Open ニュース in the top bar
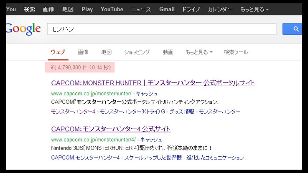This screenshot has width=308, height=173. [x=141, y=9]
